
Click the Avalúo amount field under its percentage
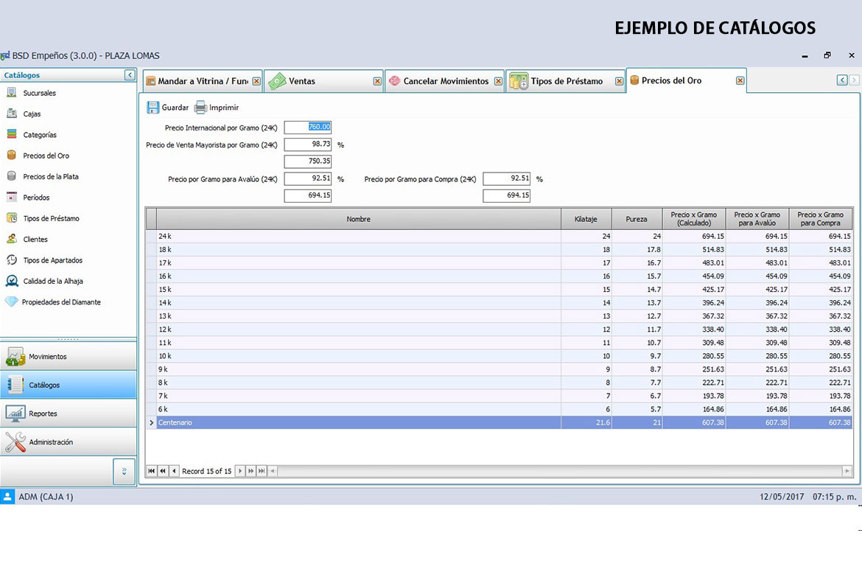tap(308, 195)
